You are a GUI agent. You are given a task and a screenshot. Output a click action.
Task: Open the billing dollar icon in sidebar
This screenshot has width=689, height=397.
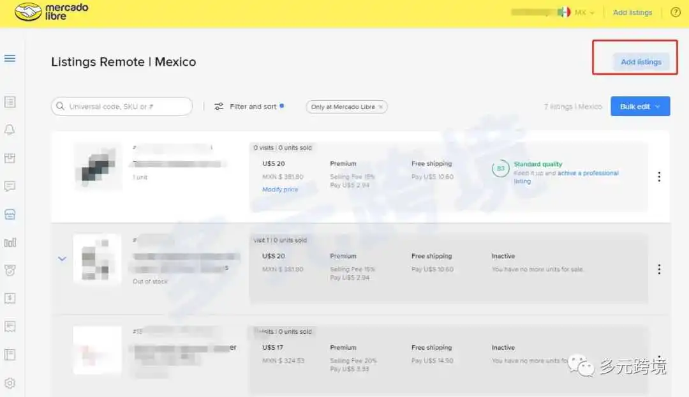click(x=10, y=298)
